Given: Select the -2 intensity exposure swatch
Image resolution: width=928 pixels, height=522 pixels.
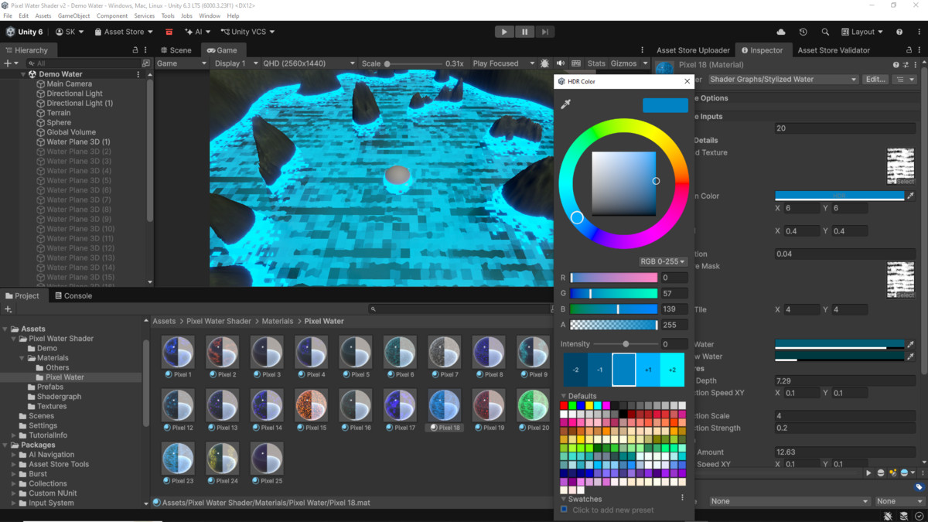Looking at the screenshot, I should tap(575, 370).
